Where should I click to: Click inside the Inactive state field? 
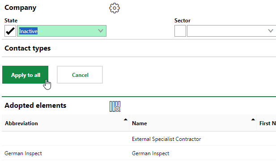[62, 31]
